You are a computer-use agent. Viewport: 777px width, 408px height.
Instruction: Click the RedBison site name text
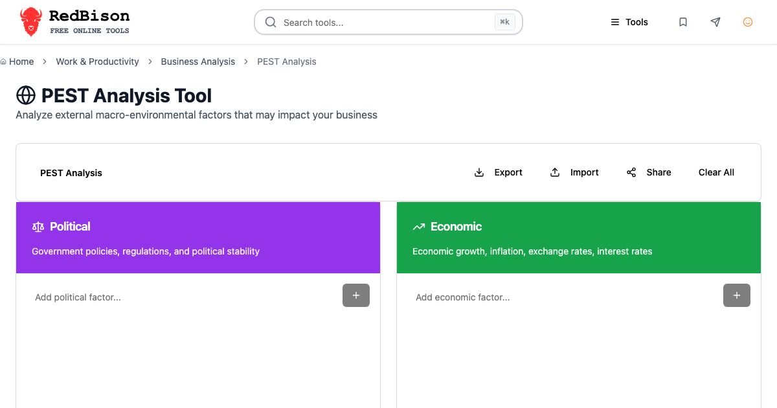[89, 16]
